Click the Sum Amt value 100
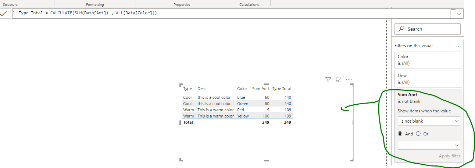 tap(265, 116)
